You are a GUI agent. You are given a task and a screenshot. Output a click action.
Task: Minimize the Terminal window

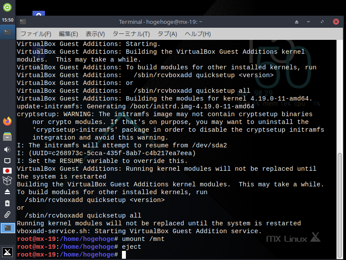308,22
